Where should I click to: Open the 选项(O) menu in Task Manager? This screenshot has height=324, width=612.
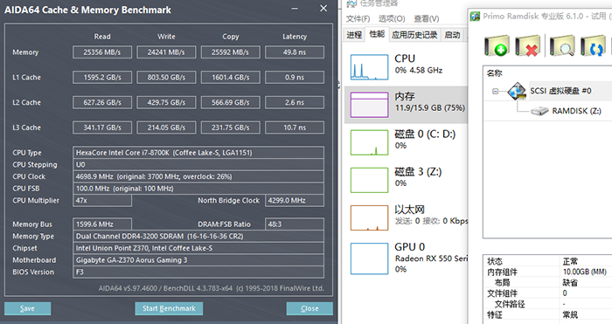click(x=392, y=18)
